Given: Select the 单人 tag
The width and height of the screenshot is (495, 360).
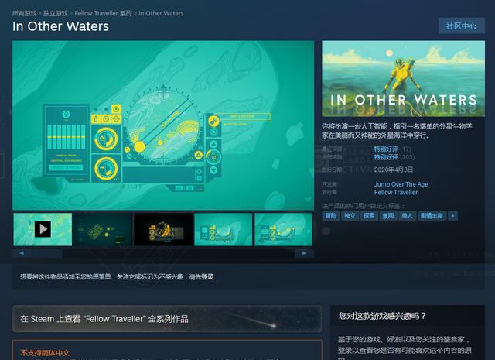Looking at the screenshot, I should pyautogui.click(x=408, y=216).
